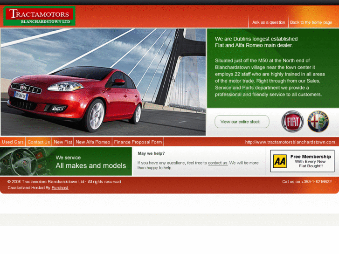Image resolution: width=339 pixels, height=254 pixels.
Task: Click the Situated just off the M50 paragraph
Action: (270, 77)
